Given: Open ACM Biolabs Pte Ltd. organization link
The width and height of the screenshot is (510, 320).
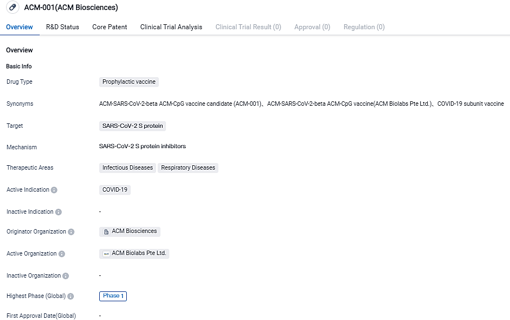Looking at the screenshot, I should pos(139,253).
